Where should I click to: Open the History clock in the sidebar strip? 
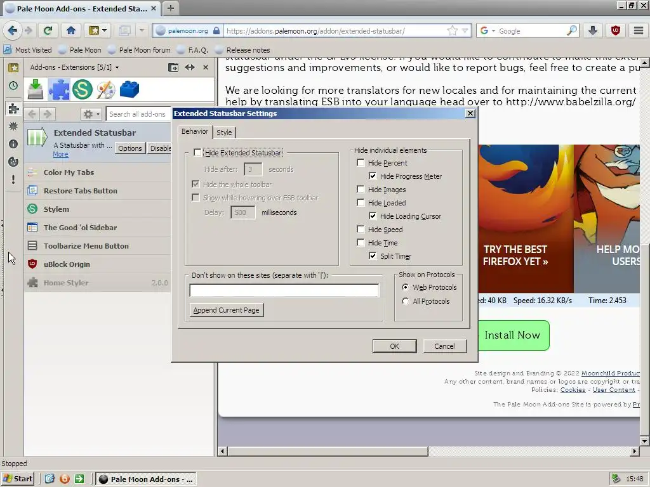(x=13, y=86)
